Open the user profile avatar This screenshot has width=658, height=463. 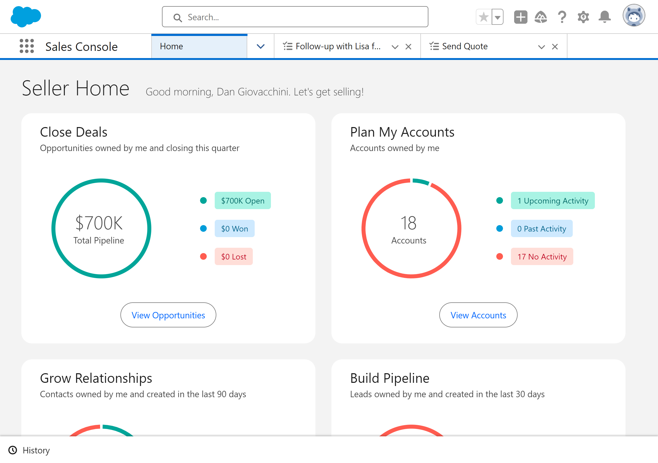pos(634,15)
